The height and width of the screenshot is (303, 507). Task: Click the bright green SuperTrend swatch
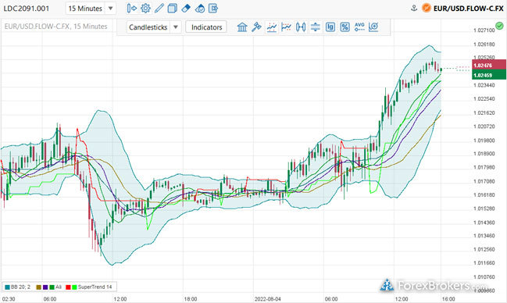pos(74,287)
